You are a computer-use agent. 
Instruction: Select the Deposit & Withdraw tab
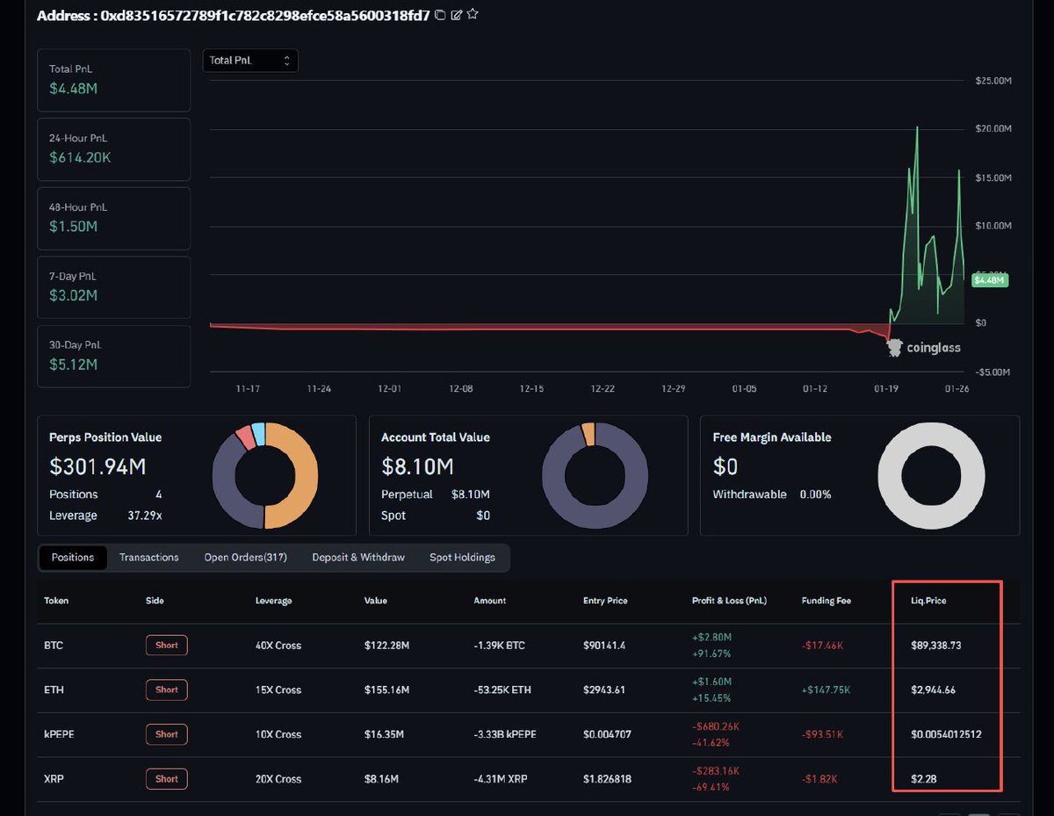coord(357,557)
